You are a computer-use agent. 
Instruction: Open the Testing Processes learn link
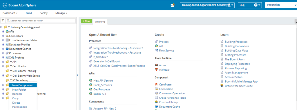[x=236, y=55]
